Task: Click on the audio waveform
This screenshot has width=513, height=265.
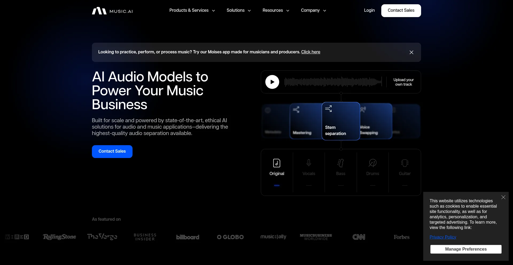Action: (x=333, y=82)
